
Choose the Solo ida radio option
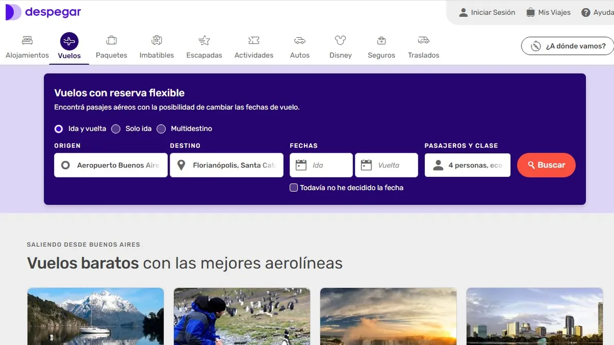point(116,129)
